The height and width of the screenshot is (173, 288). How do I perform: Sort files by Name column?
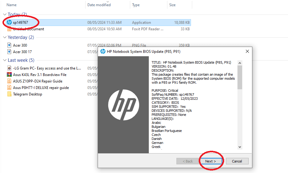pos(11,5)
